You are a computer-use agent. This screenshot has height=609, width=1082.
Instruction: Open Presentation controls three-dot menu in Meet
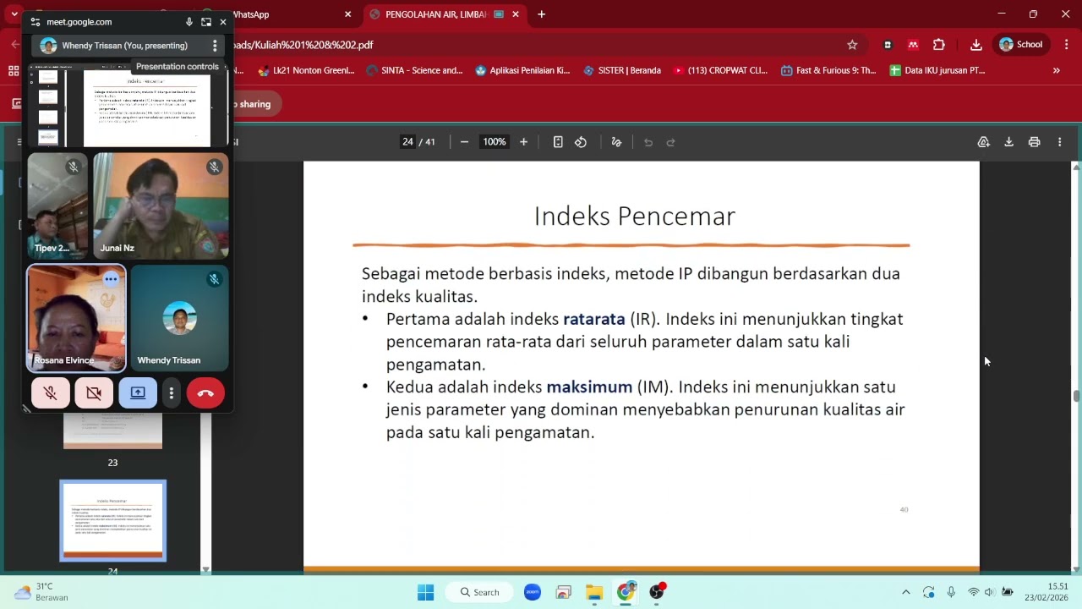pos(215,46)
